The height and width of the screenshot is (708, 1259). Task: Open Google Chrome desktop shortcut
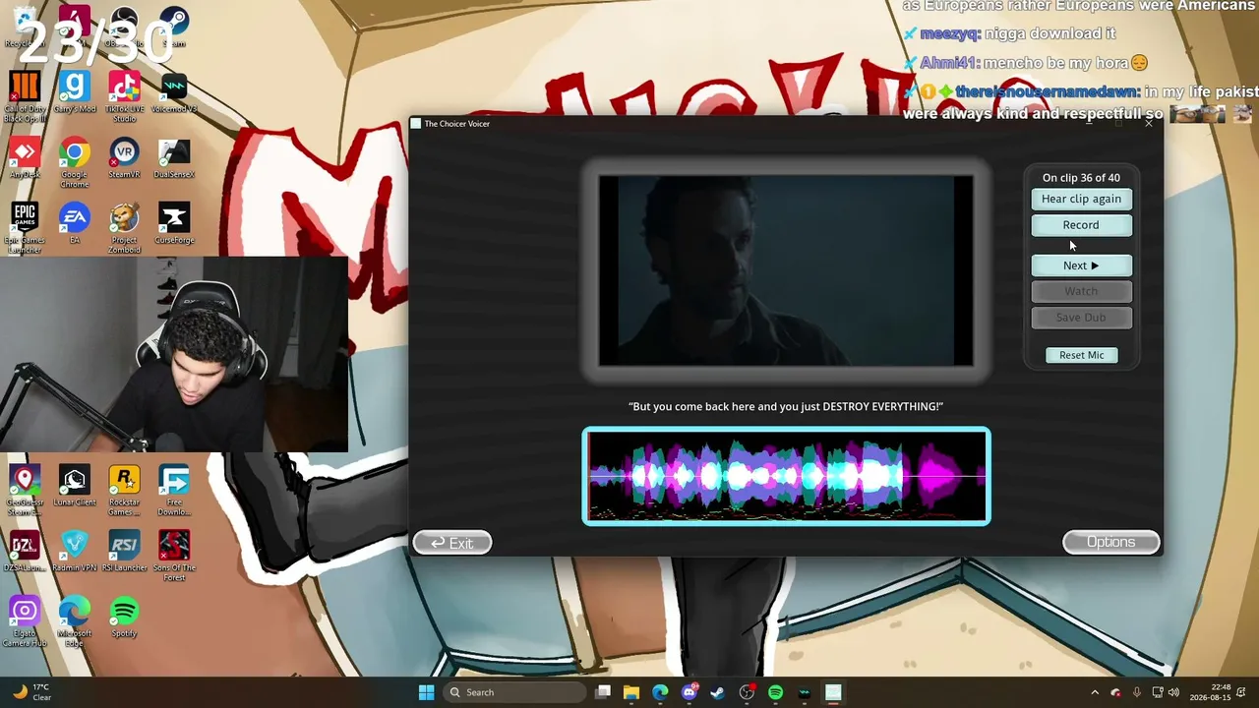coord(74,162)
